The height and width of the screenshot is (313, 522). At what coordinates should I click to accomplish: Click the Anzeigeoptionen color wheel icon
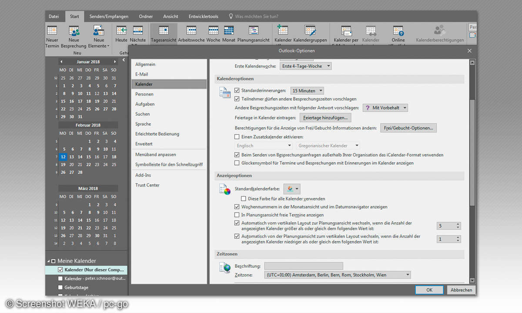[x=224, y=190]
